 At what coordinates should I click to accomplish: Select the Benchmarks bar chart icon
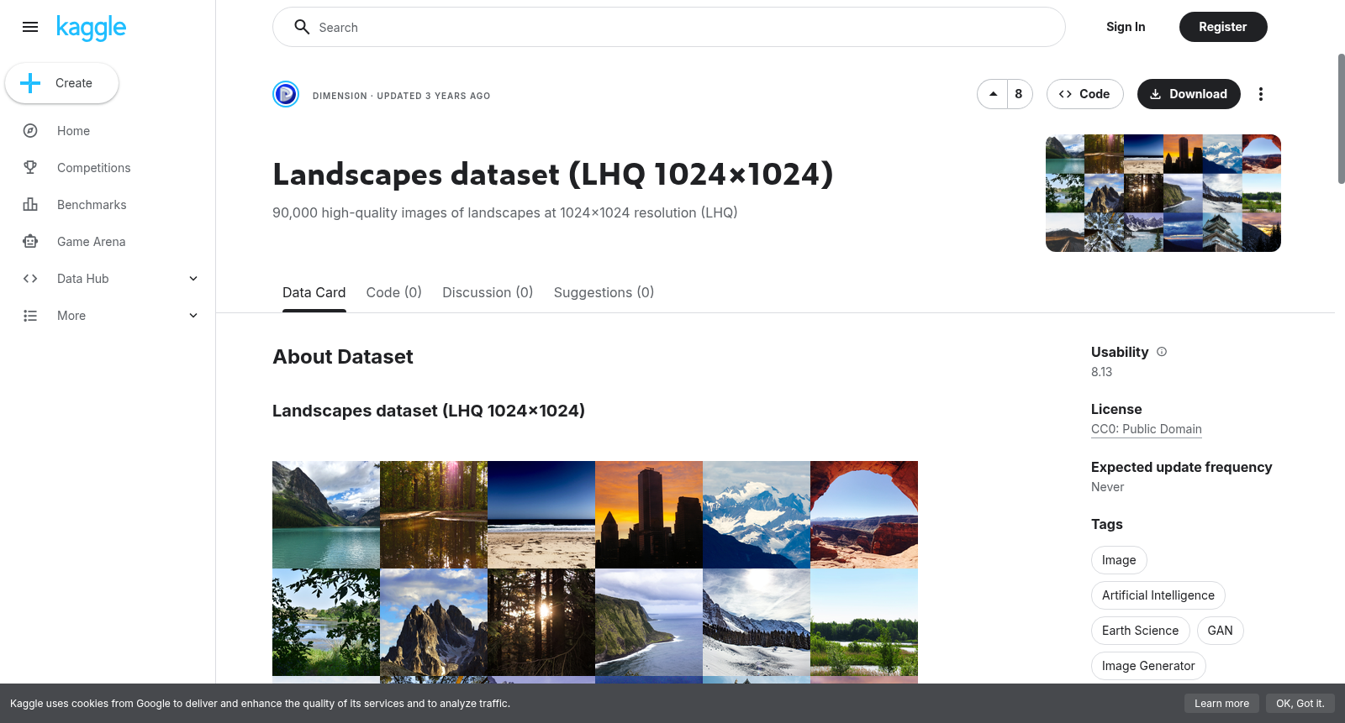point(30,205)
